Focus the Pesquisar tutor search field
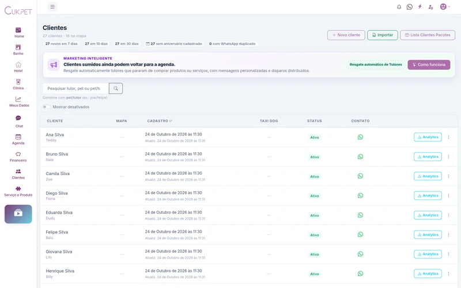 (76, 89)
